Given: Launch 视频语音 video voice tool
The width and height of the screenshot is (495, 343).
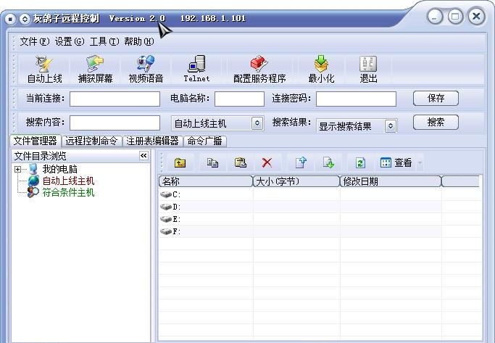Looking at the screenshot, I should (146, 70).
